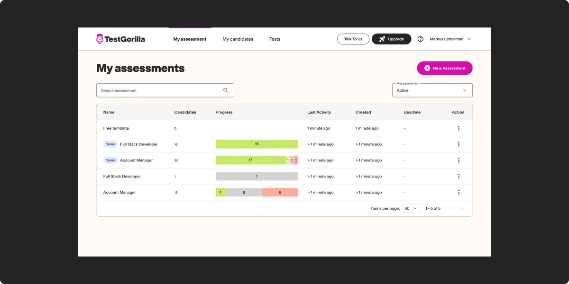Screen dimensions: 569x284
Task: Open the non-demo Account Manager assessment
Action: [119, 193]
